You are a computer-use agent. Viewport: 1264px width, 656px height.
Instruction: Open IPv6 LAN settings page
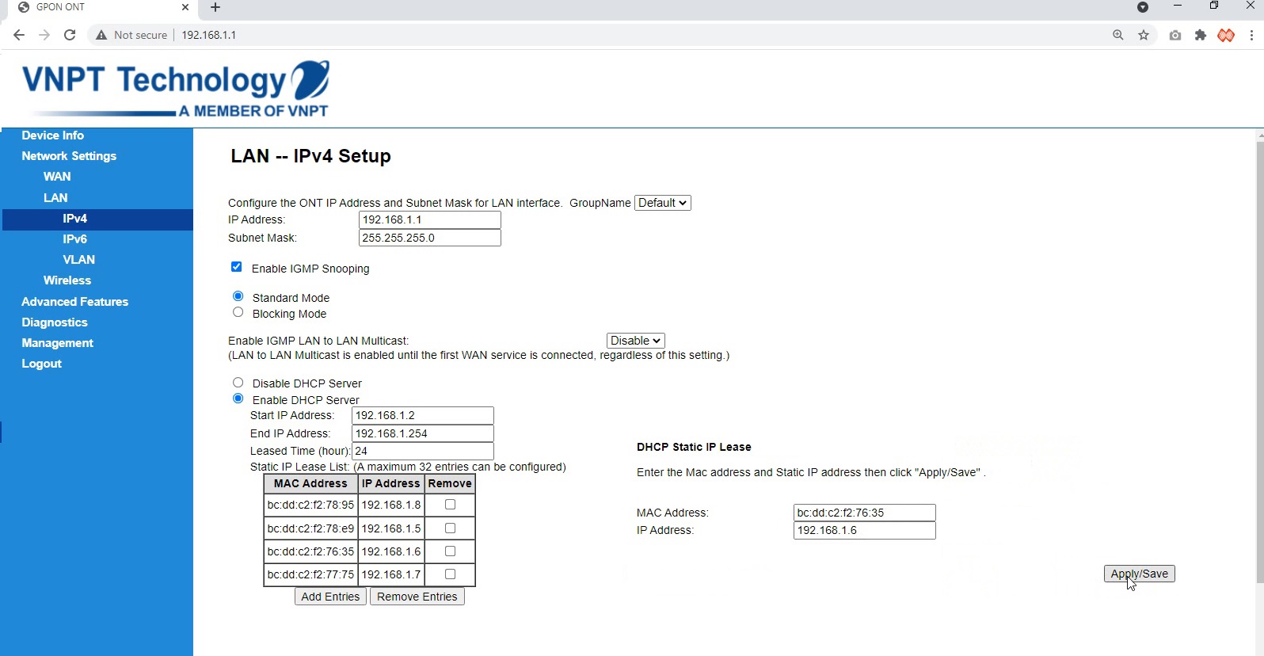[74, 239]
